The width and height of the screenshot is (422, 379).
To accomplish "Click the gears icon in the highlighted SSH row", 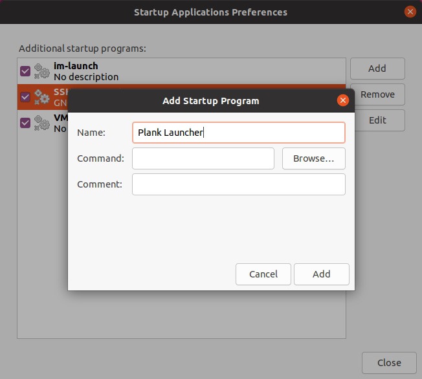I will tap(41, 97).
